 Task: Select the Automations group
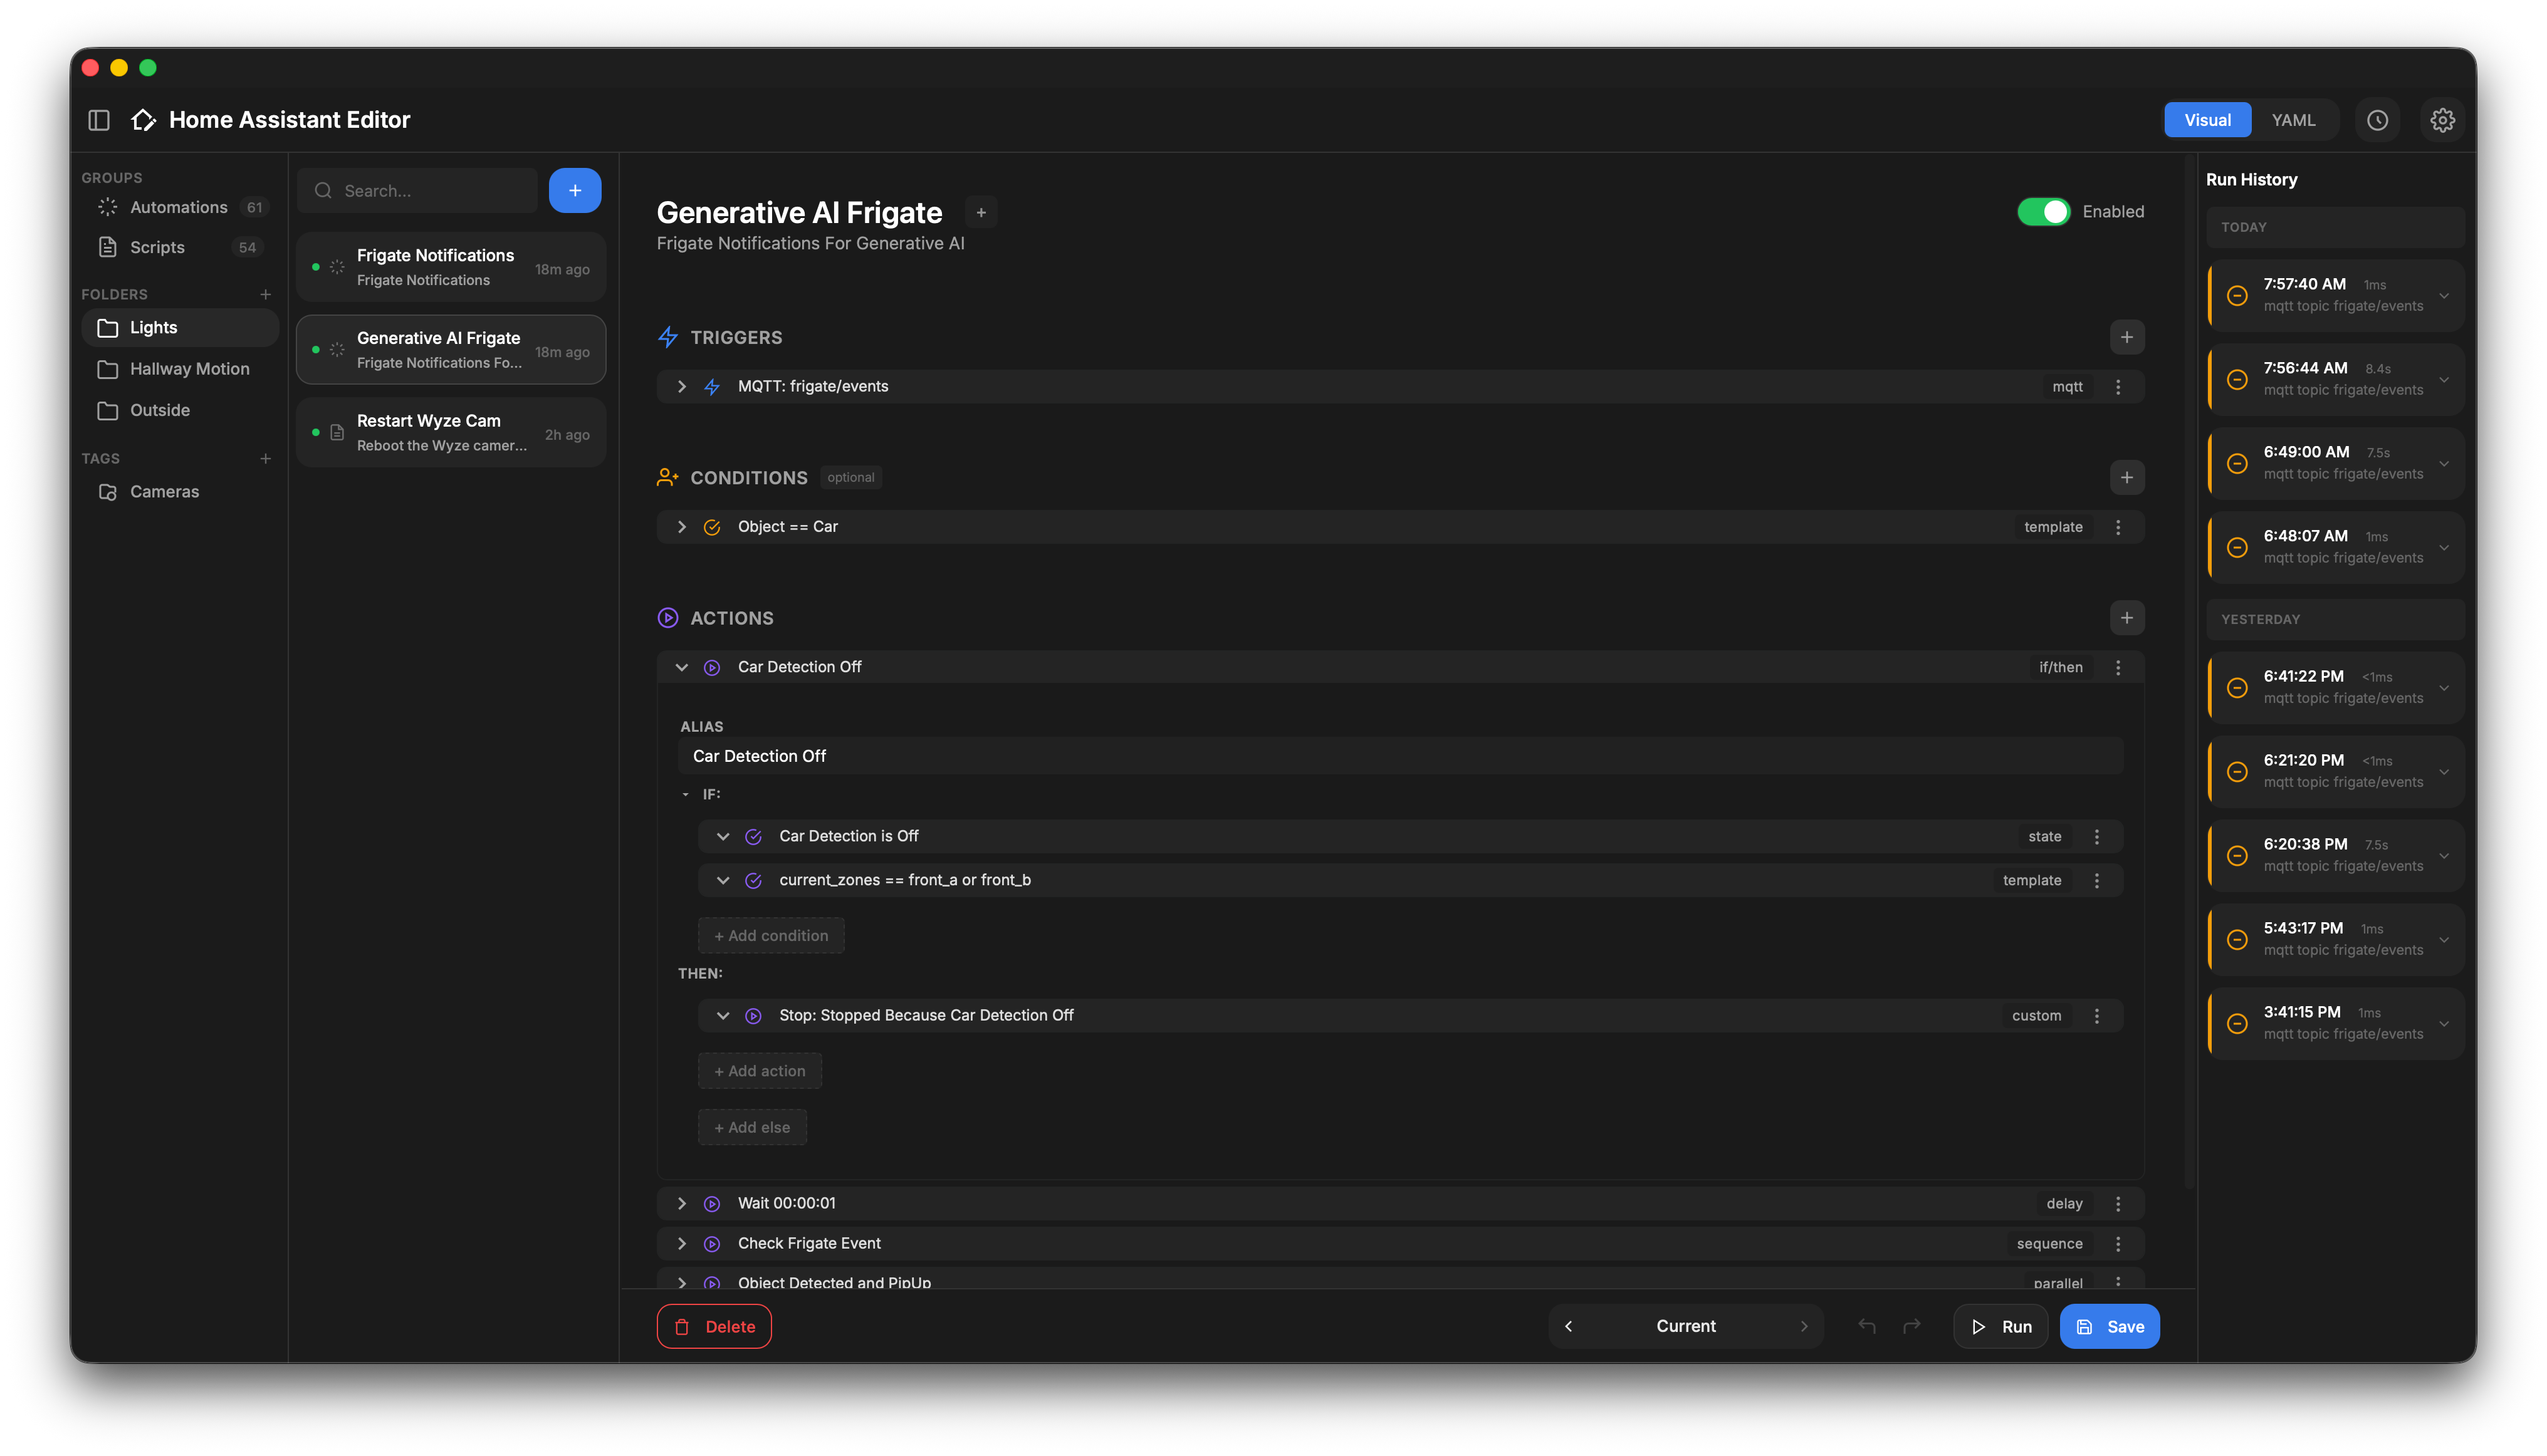(x=180, y=207)
